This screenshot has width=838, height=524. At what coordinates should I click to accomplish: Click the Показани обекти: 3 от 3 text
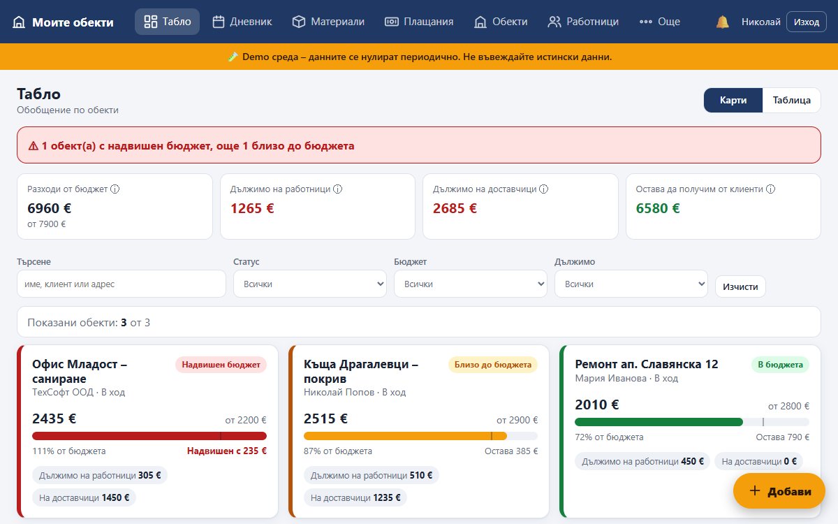89,323
